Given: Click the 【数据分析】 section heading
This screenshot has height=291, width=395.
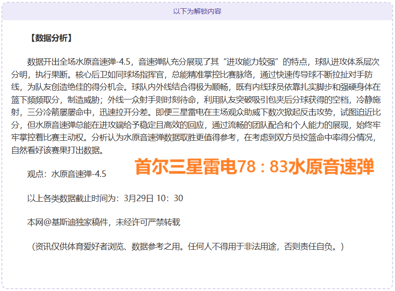Looking at the screenshot, I should tap(50, 38).
